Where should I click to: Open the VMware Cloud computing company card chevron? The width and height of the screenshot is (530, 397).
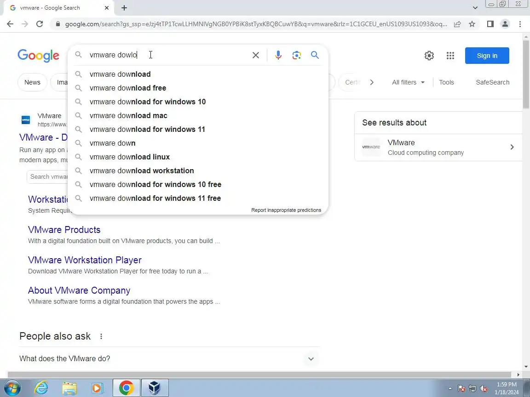point(512,147)
